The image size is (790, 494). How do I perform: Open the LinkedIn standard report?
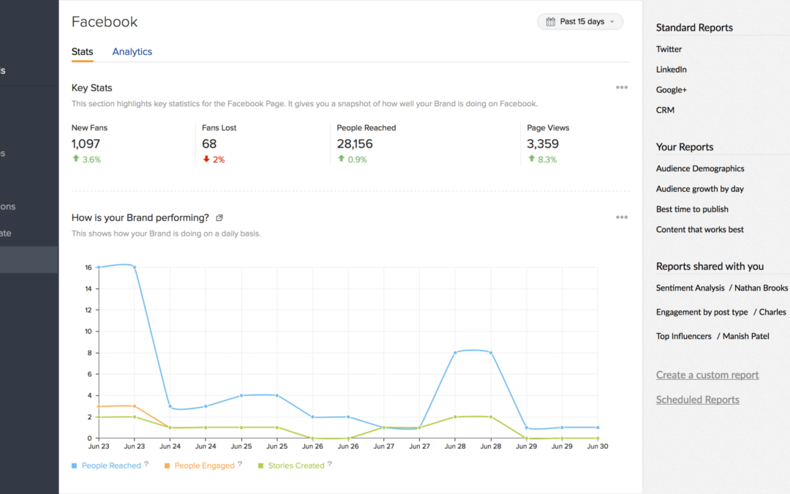[x=671, y=70]
